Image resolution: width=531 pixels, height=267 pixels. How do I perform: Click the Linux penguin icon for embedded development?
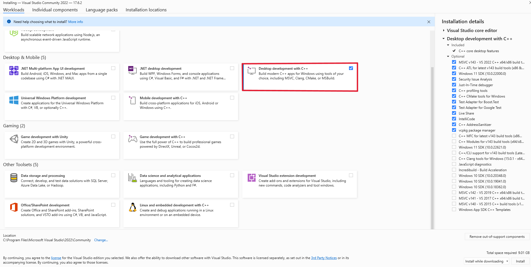[132, 207]
